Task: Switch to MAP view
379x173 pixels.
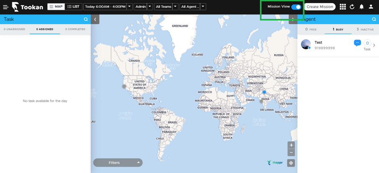Action: point(56,6)
